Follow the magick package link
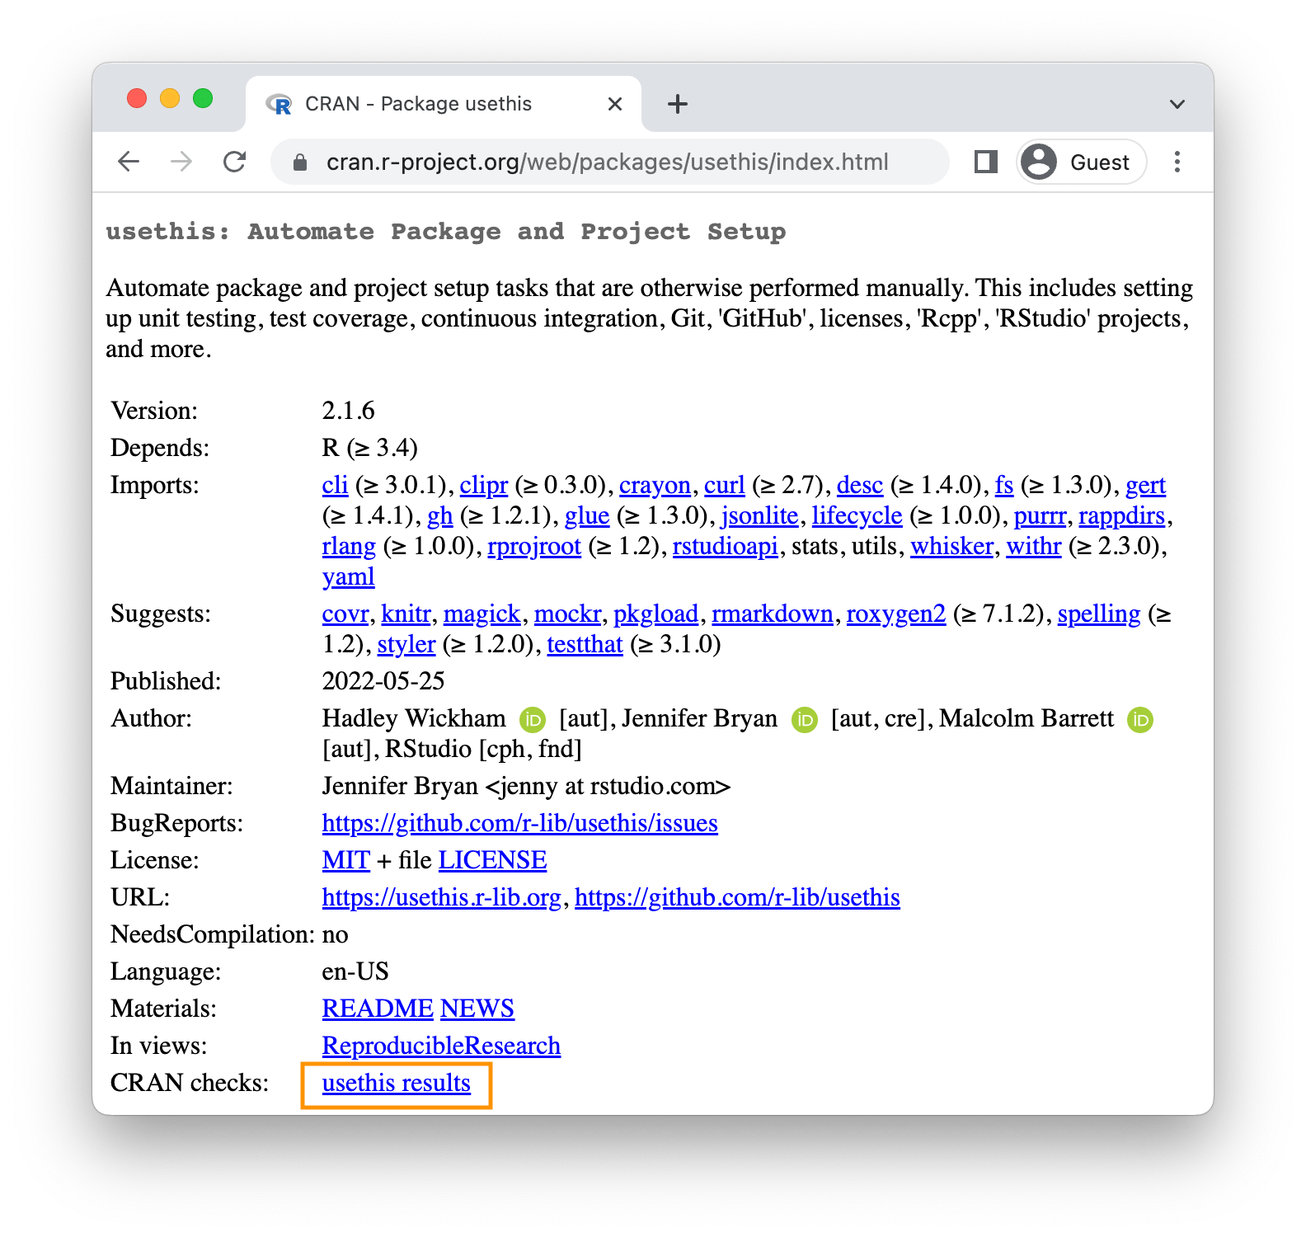This screenshot has height=1237, width=1306. pyautogui.click(x=482, y=614)
